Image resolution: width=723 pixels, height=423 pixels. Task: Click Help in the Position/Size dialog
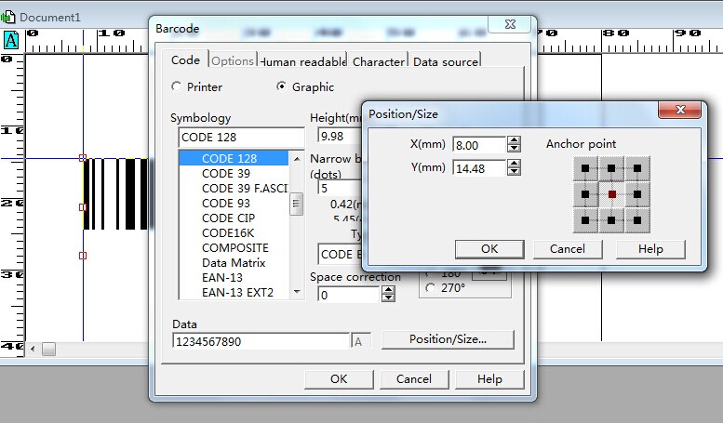click(650, 249)
